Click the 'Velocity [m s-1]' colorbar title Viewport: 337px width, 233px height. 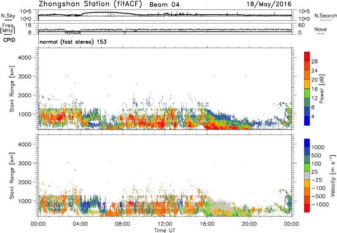click(x=333, y=175)
